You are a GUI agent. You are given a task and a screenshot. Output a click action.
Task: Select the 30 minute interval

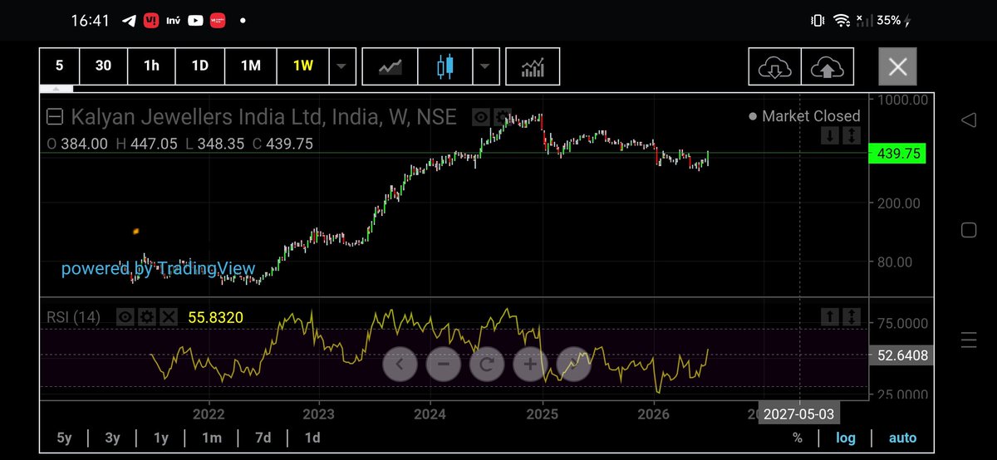[x=103, y=66]
